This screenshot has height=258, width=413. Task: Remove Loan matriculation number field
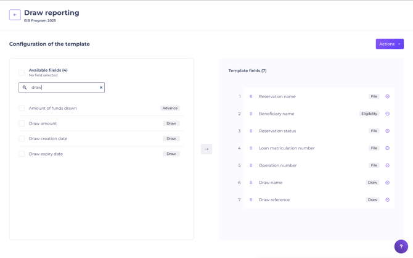(x=388, y=148)
